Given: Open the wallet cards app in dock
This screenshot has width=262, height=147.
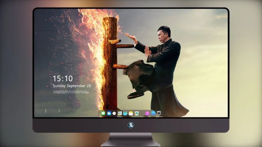Looking at the screenshot, I should coord(137,113).
